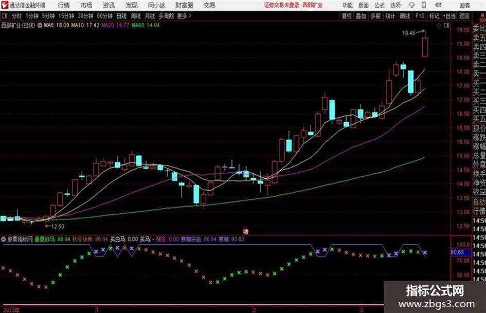Switch to the 分时 chart tab
The image size is (486, 313).
(17, 16)
